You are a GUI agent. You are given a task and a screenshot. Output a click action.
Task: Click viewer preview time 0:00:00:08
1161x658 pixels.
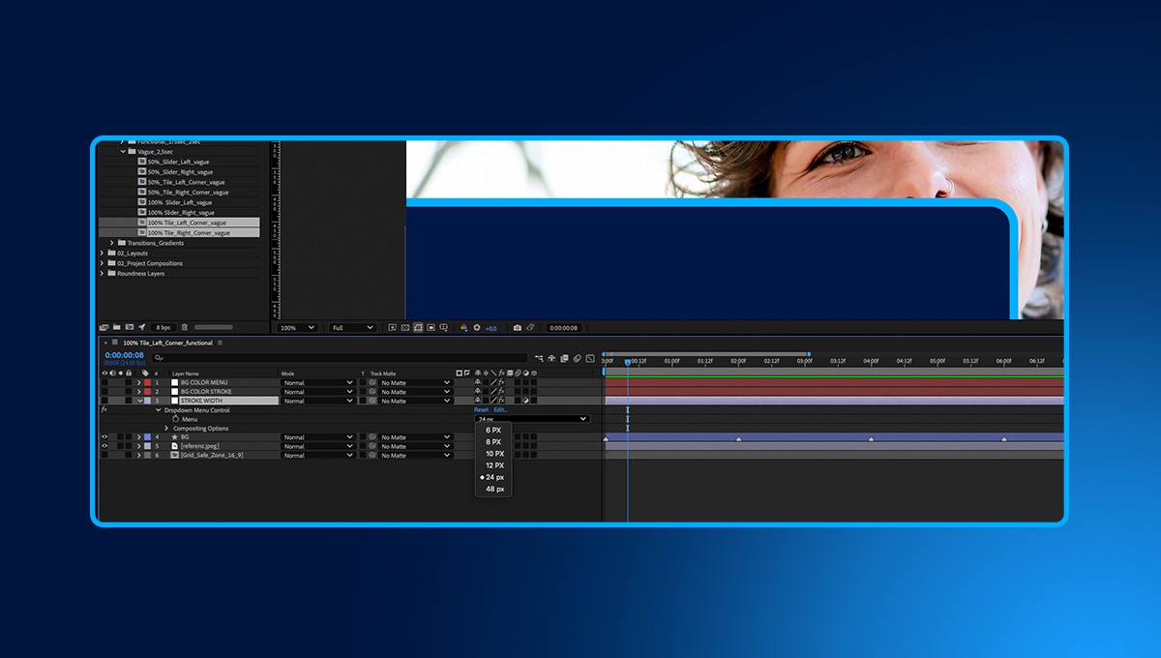coord(563,328)
